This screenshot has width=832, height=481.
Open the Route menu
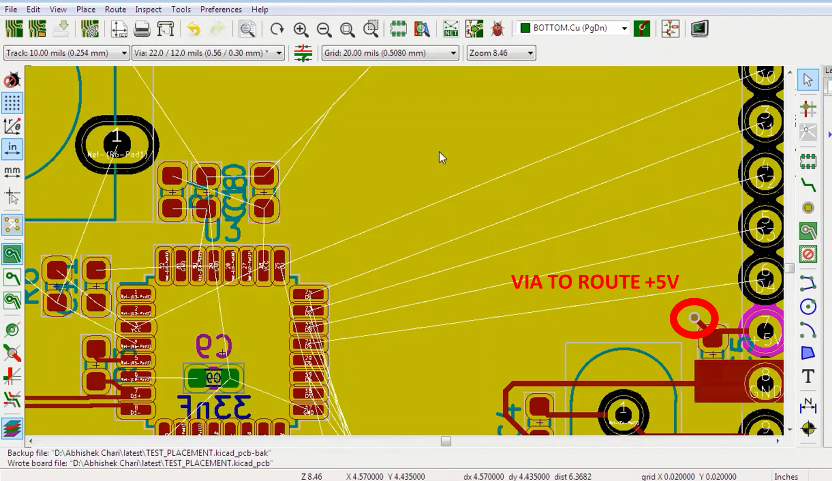point(115,9)
